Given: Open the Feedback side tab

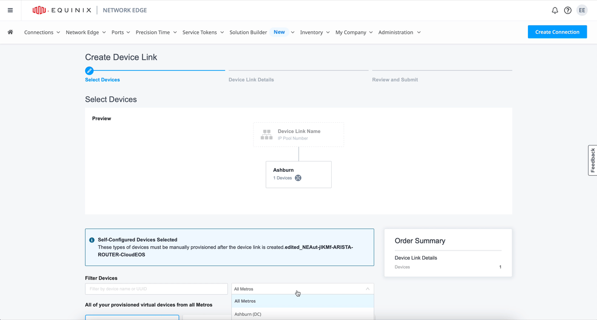Looking at the screenshot, I should point(592,160).
